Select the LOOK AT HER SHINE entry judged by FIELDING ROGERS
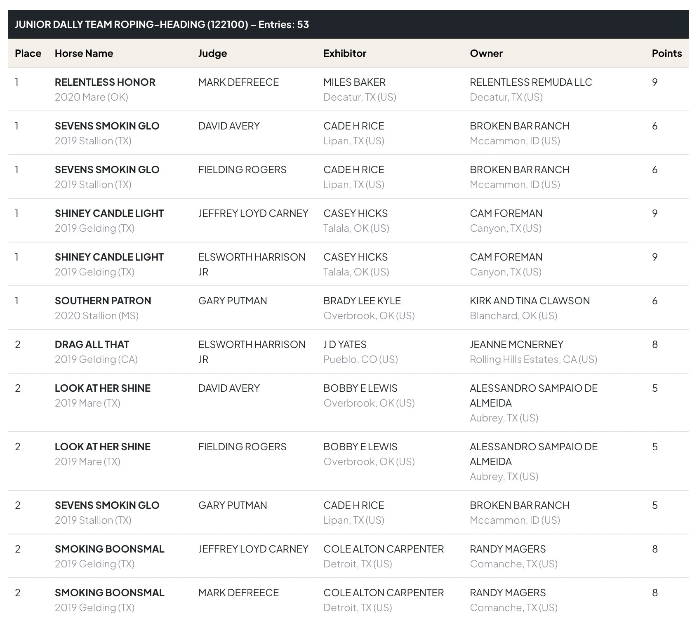697x621 pixels. pyautogui.click(x=103, y=446)
